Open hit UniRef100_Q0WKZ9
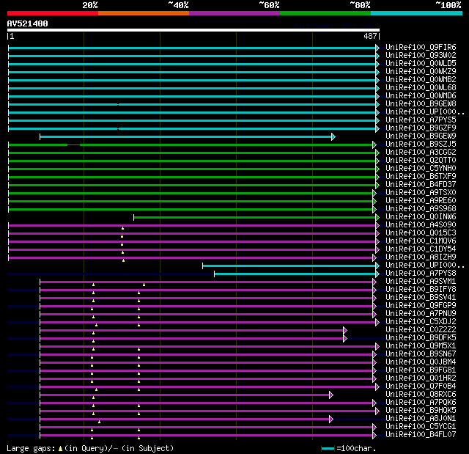The image size is (469, 454). point(421,72)
